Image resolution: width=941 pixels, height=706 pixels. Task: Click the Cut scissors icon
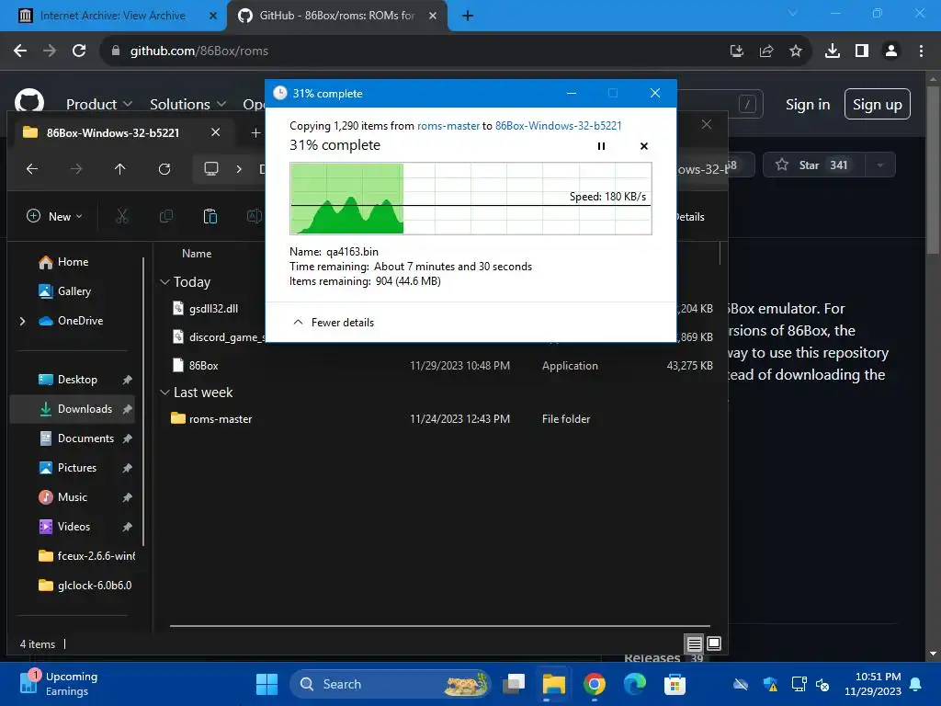(122, 216)
